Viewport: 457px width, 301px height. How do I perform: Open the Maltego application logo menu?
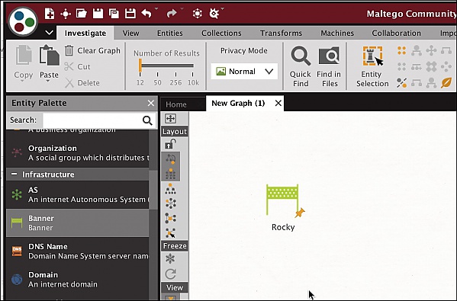tap(23, 21)
